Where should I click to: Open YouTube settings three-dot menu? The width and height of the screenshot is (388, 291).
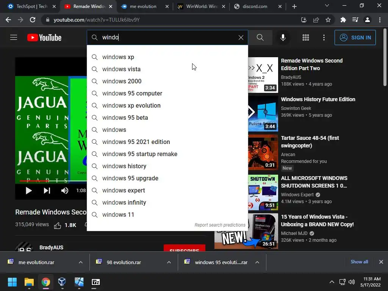coord(324,38)
